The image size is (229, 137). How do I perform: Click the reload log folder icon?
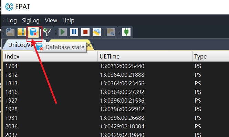coord(10,32)
